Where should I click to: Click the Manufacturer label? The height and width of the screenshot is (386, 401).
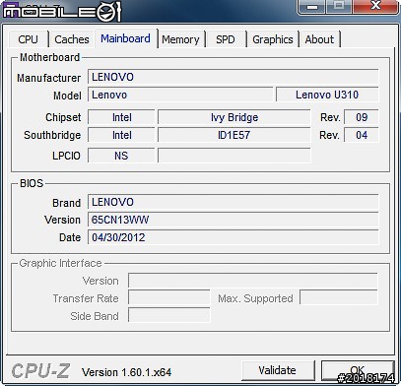pyautogui.click(x=48, y=78)
